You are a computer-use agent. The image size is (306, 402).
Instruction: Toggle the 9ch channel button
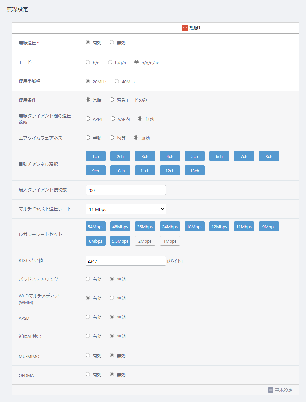pos(96,171)
